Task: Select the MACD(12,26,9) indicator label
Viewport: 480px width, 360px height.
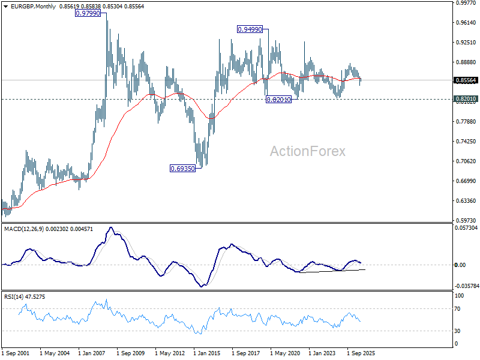Action: tap(24, 229)
